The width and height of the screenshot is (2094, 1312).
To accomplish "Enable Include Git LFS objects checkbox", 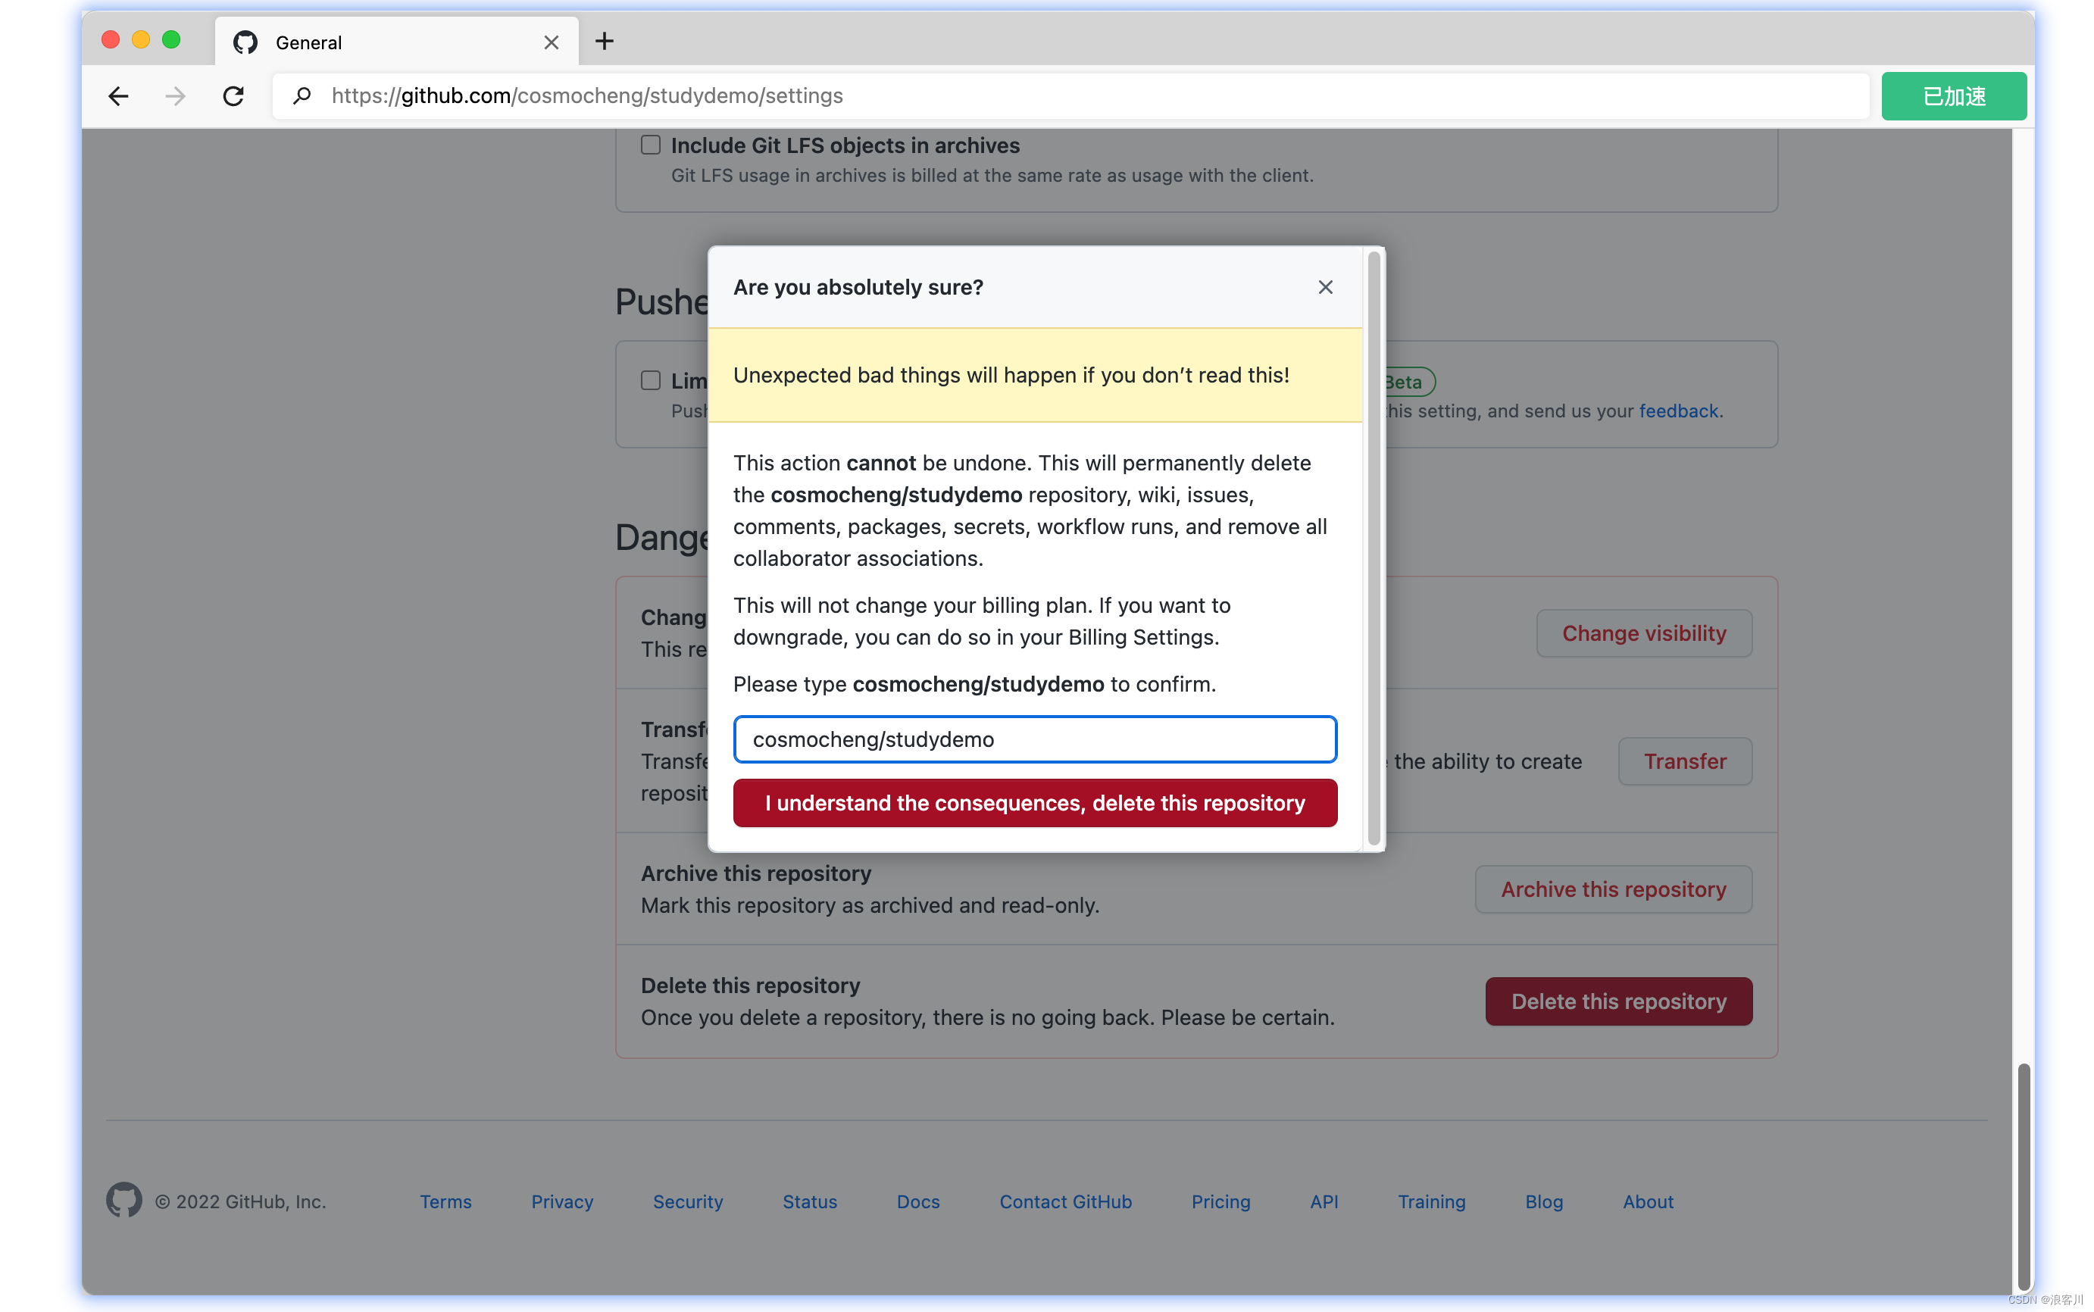I will tap(650, 145).
